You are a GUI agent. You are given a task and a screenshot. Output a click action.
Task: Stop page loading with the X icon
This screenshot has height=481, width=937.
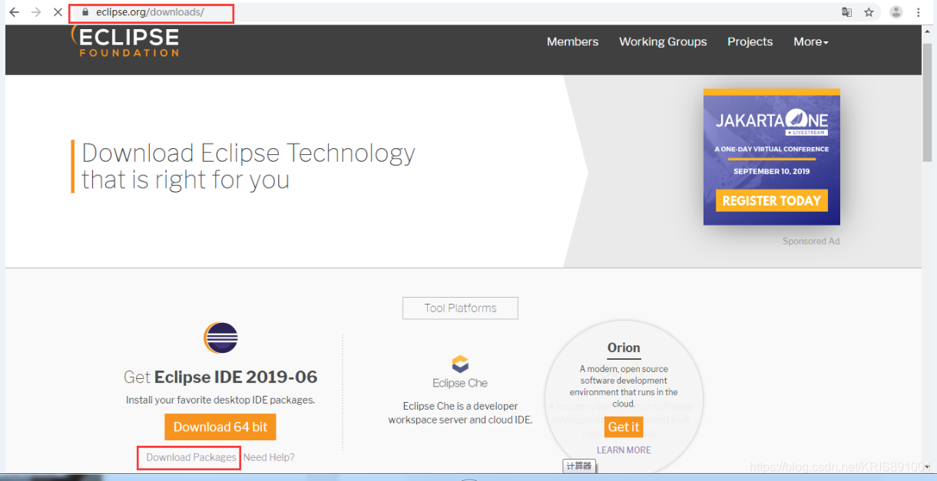coord(58,12)
